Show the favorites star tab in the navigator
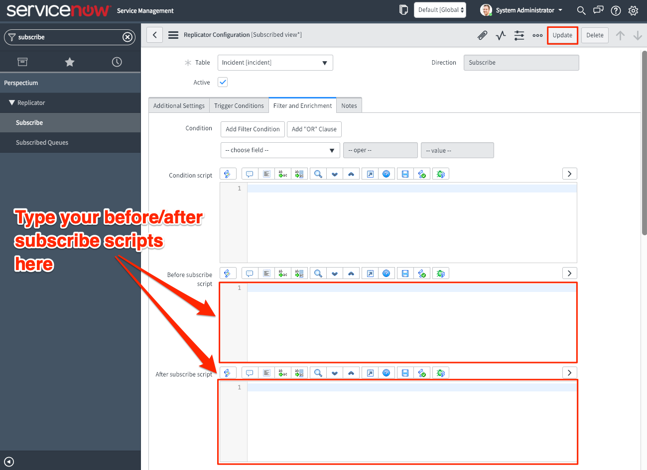The image size is (647, 470). click(x=70, y=62)
